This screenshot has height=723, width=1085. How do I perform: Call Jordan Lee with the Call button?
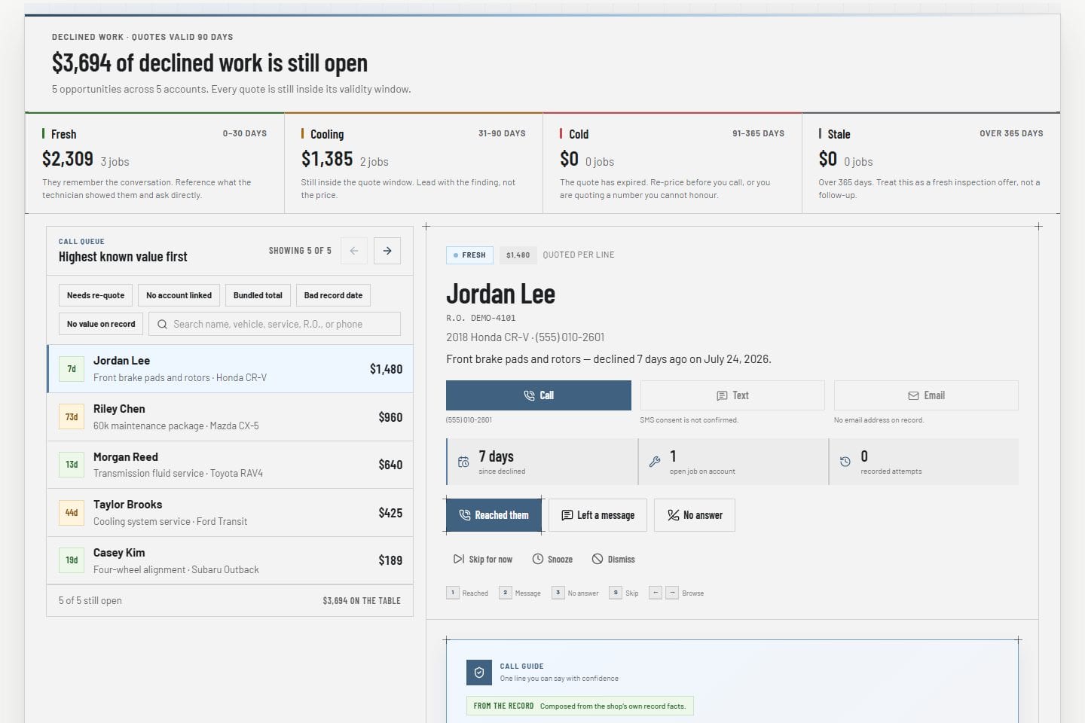pos(539,395)
